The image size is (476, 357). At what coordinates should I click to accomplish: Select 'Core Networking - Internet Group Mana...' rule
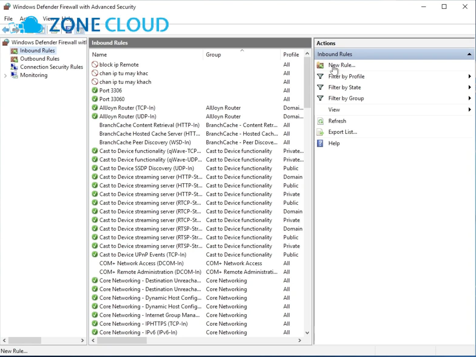pos(149,315)
